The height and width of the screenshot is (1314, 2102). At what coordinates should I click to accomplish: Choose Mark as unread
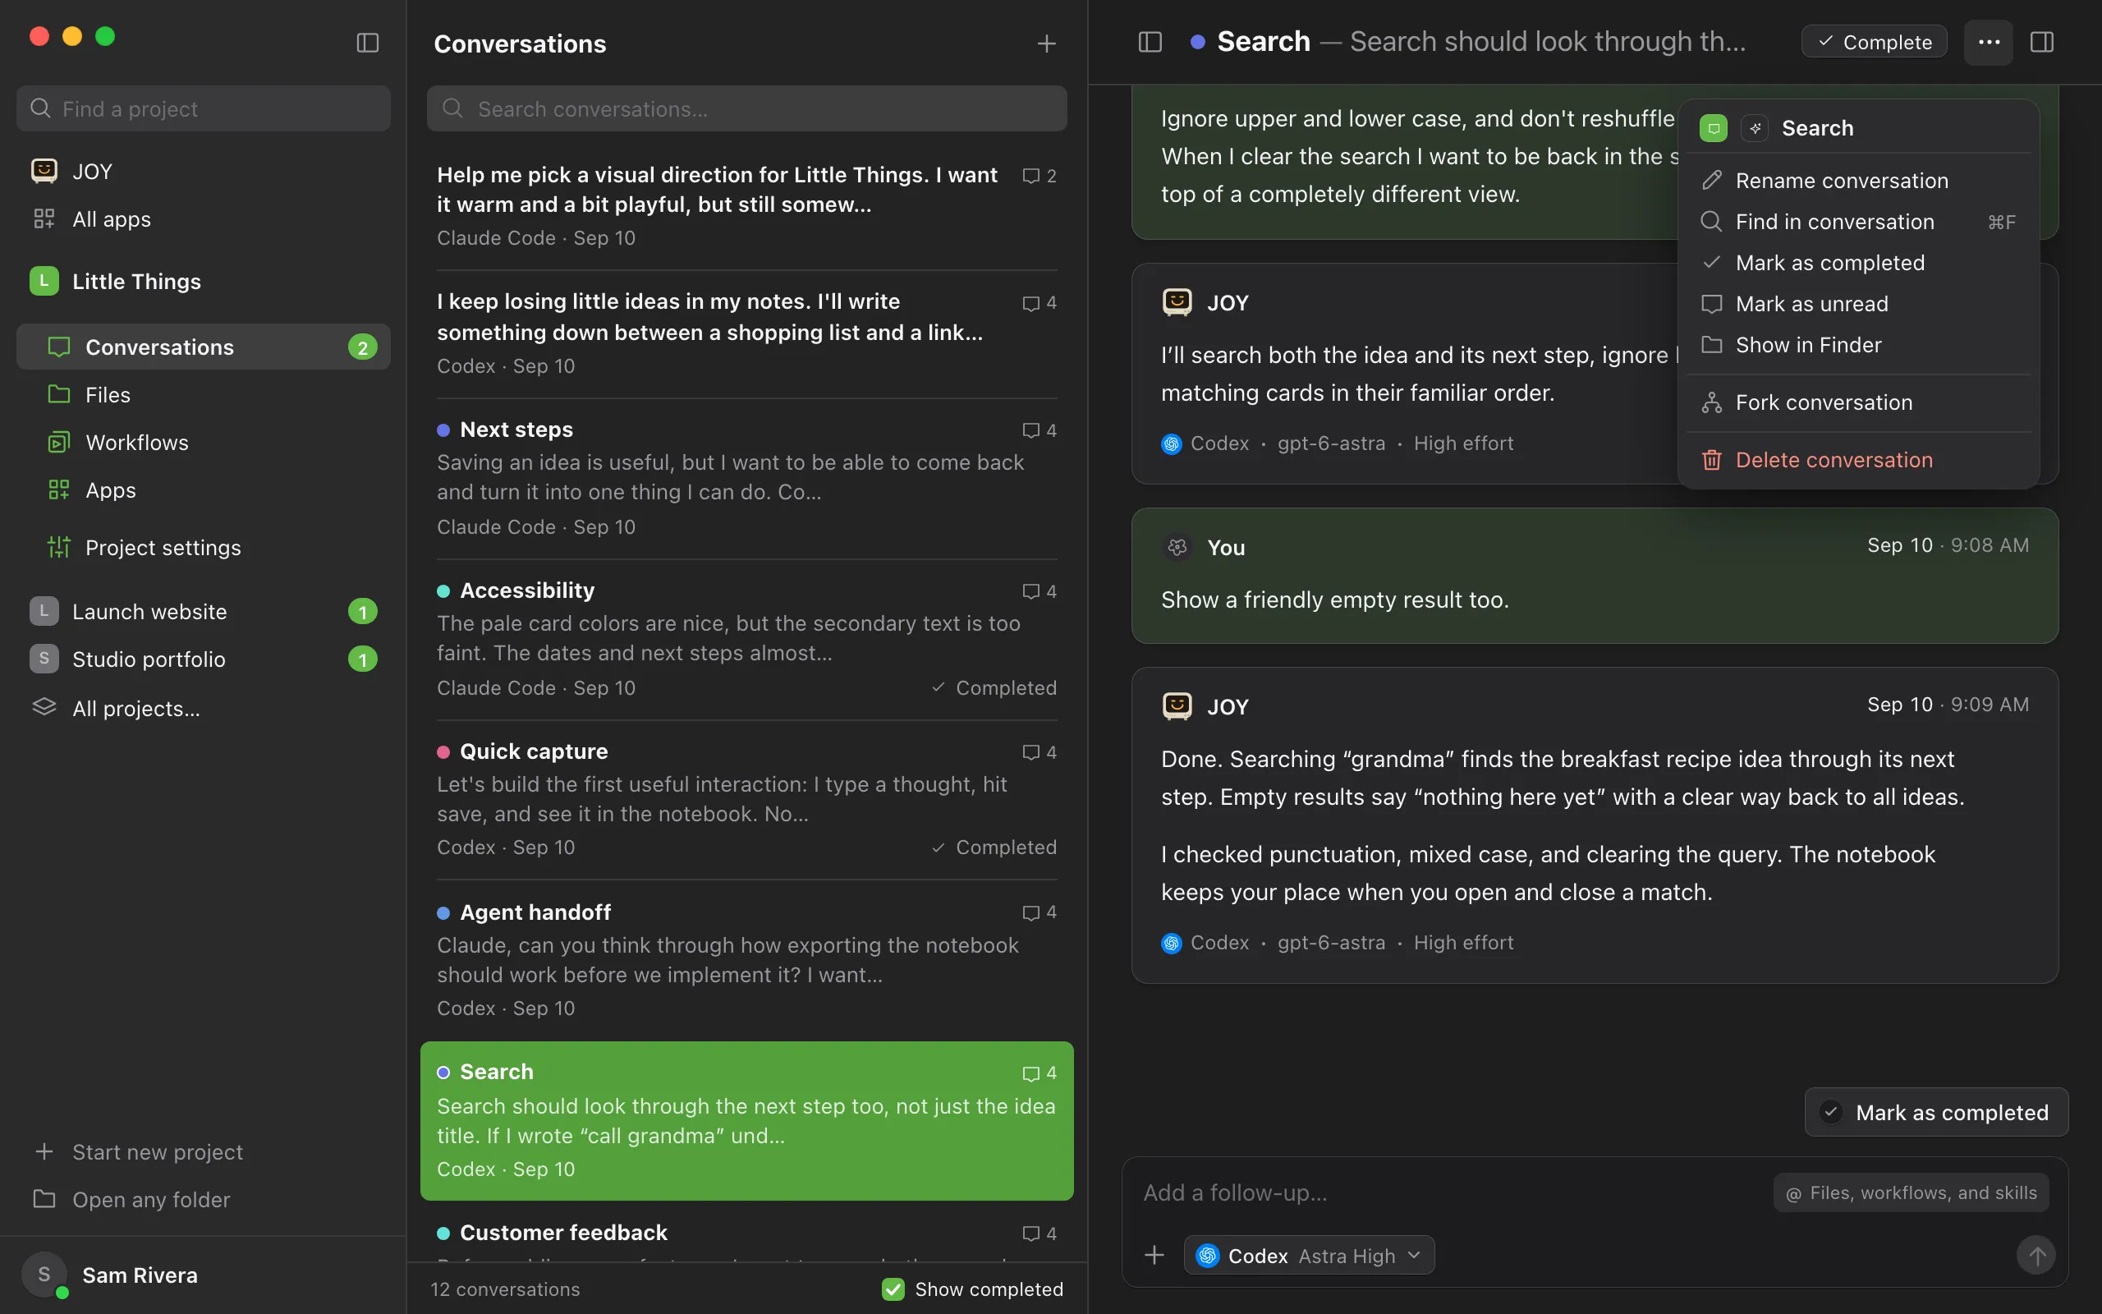(1857, 303)
